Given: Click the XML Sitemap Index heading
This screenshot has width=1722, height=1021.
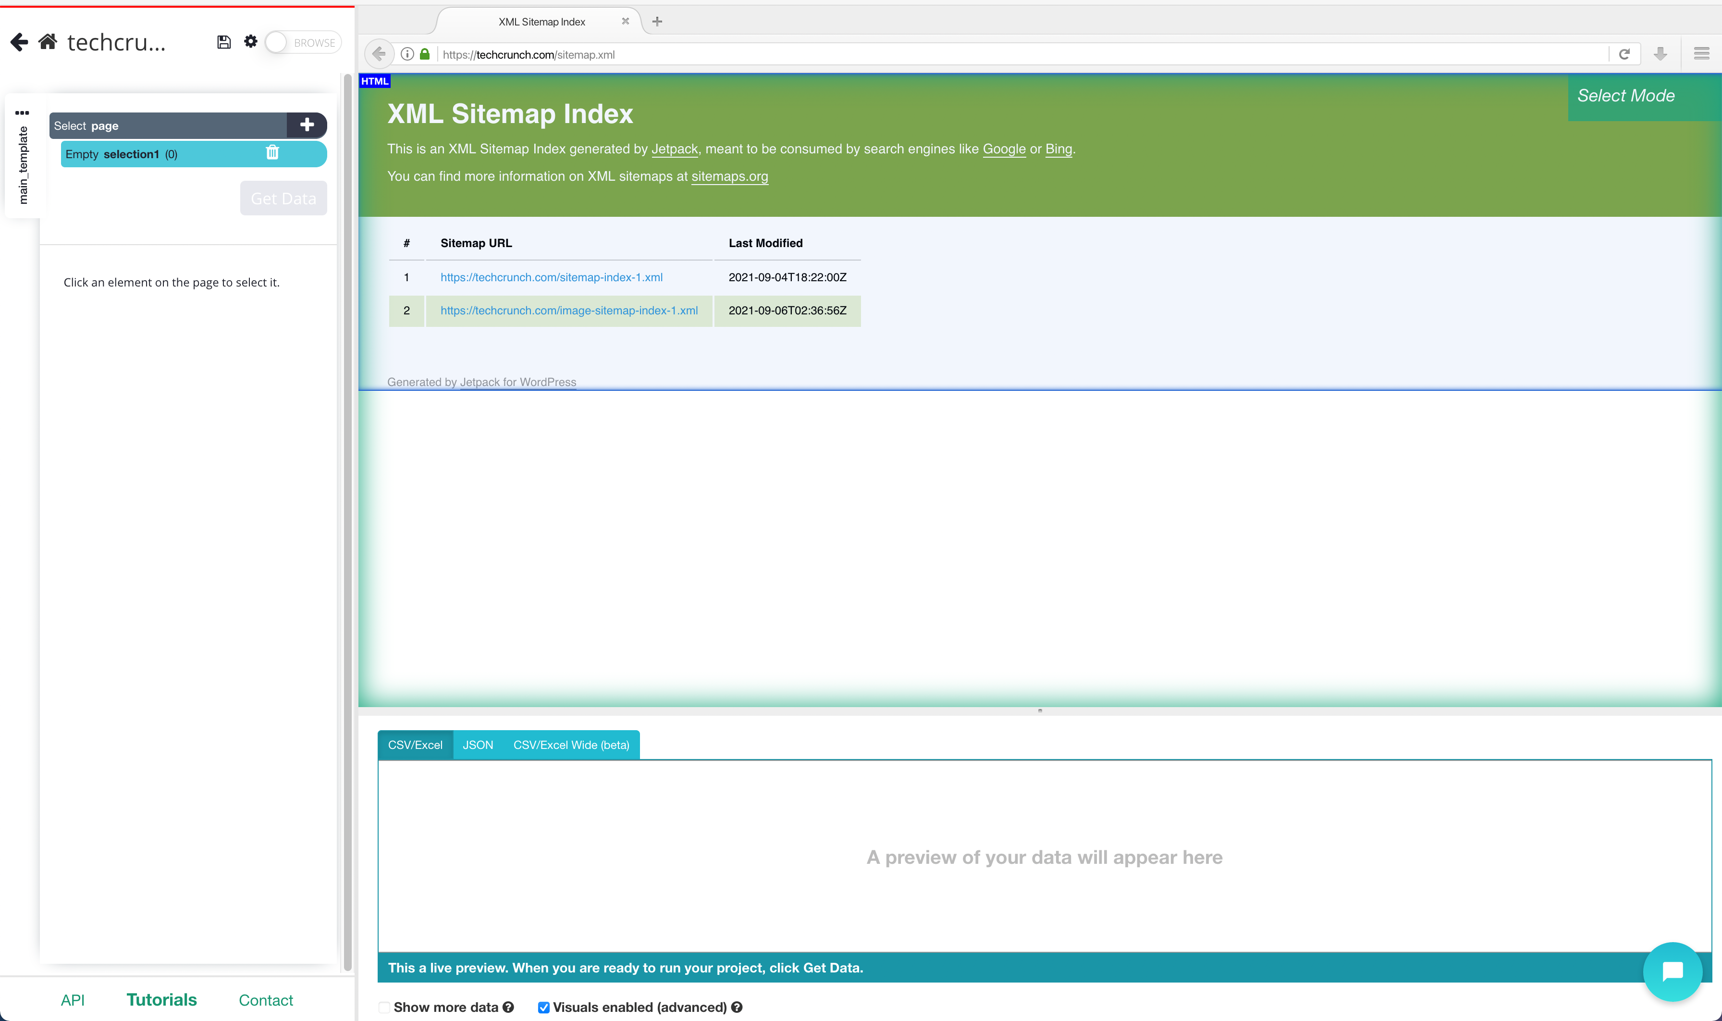Looking at the screenshot, I should click(510, 113).
